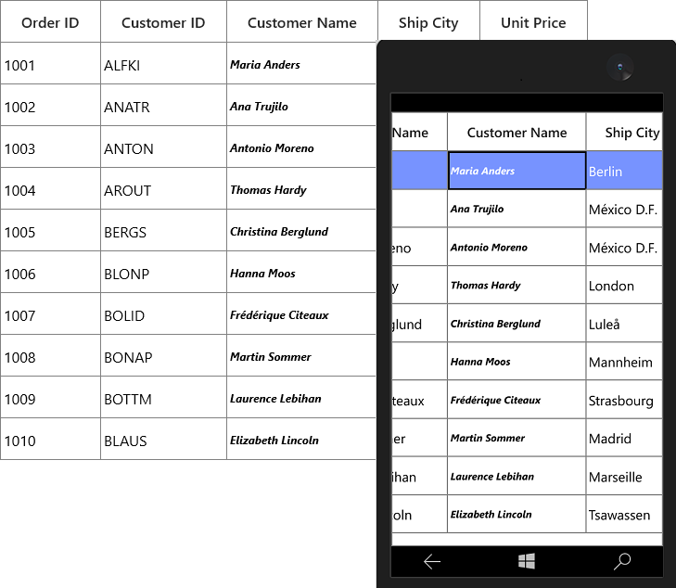
Task: Click customer ID BLAUS
Action: point(163,440)
